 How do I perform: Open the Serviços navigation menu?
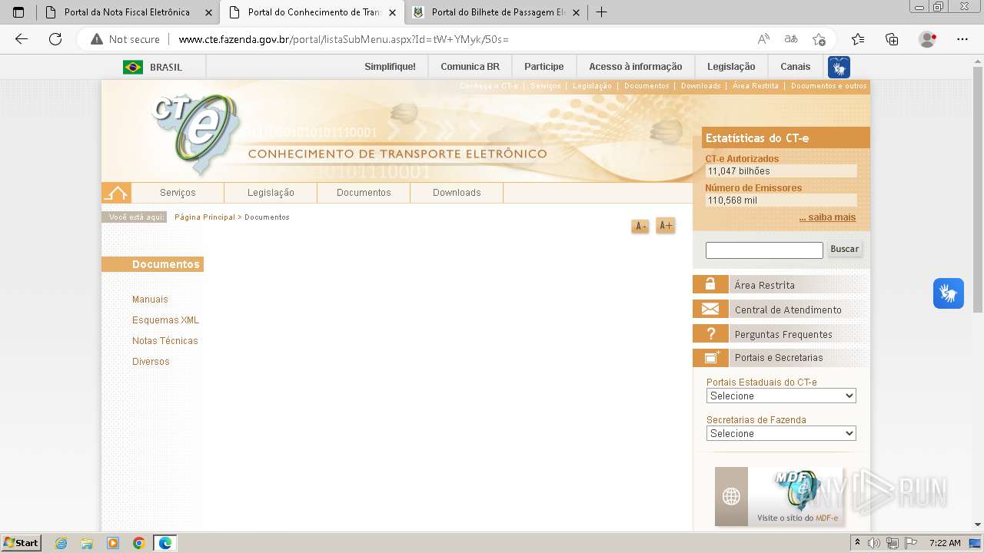(178, 193)
